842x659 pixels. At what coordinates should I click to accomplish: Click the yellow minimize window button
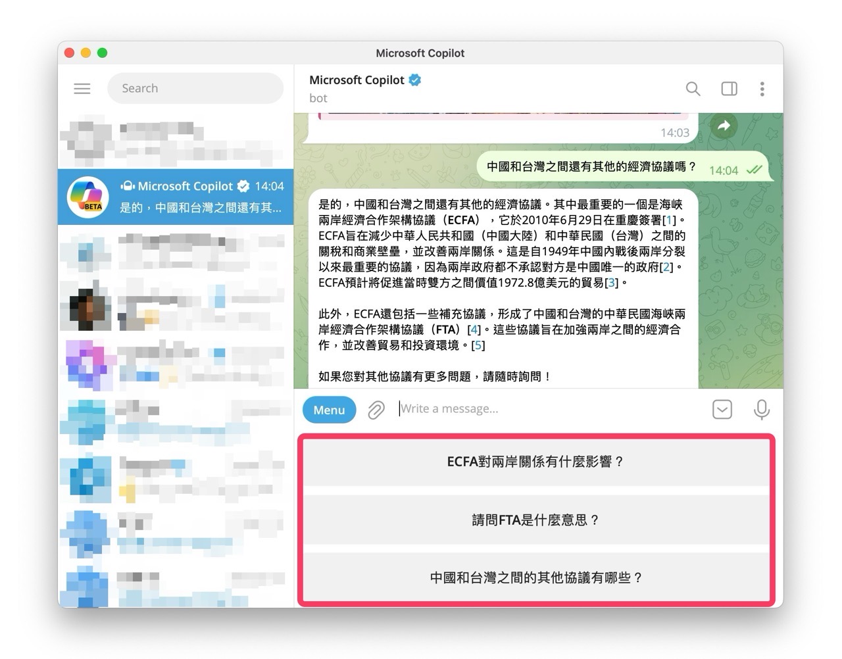[x=86, y=53]
